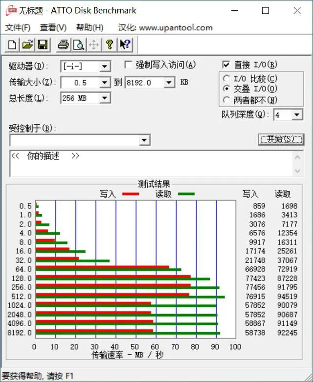The width and height of the screenshot is (313, 382).
Task: Click 汉化: www.upantool.com menu entry
Action: coord(165,27)
